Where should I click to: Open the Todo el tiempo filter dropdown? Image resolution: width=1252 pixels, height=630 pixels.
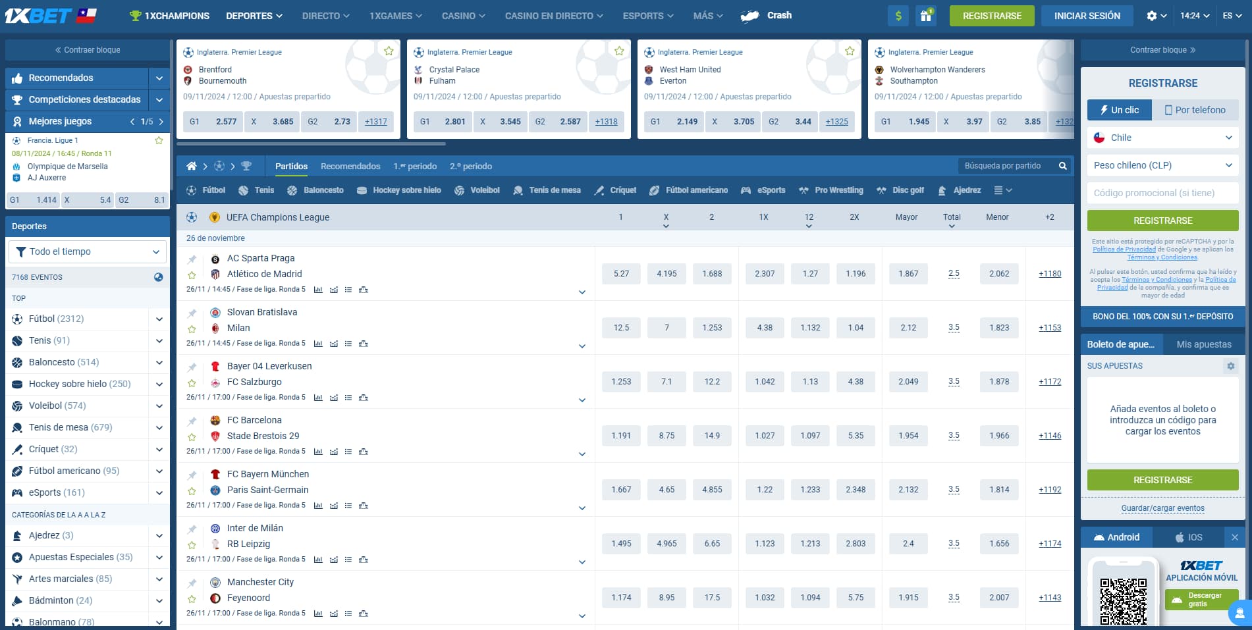tap(88, 251)
